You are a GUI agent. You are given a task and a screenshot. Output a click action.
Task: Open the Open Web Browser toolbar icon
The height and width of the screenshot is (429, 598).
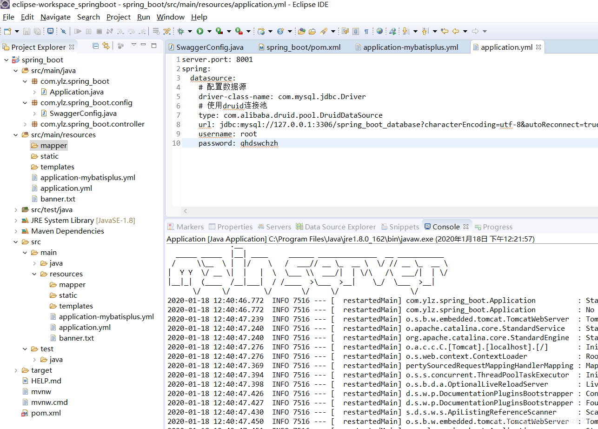click(x=379, y=31)
